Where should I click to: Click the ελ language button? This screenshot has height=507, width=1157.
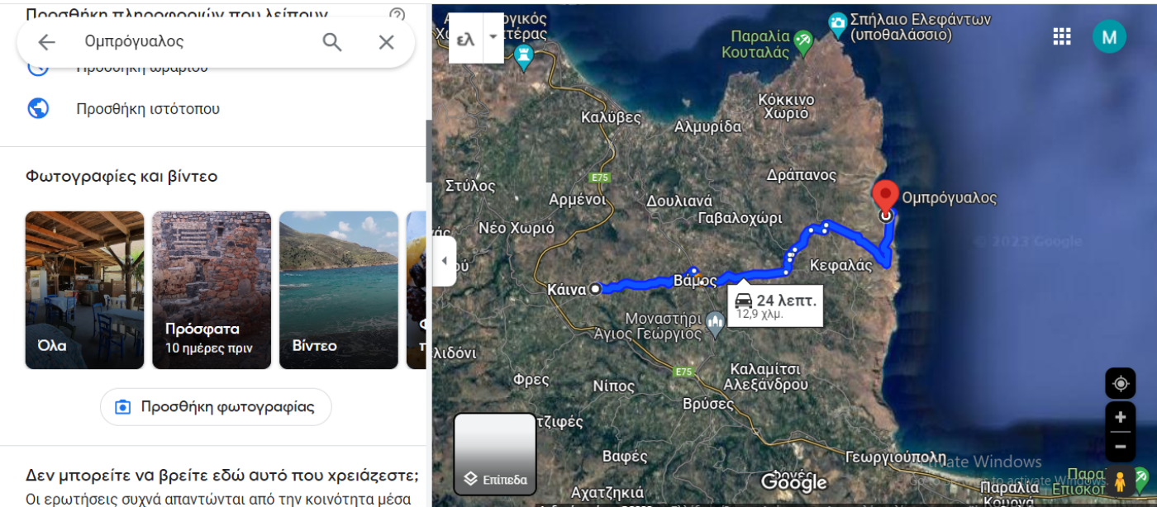point(466,38)
